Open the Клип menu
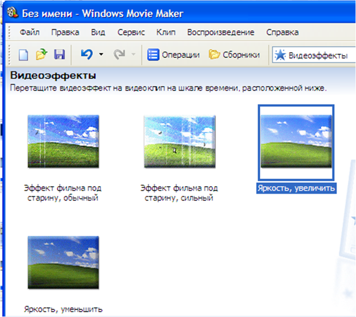The height and width of the screenshot is (317, 356). 166,32
